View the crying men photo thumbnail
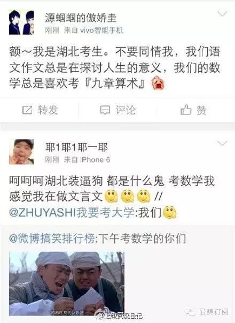235x323 pixels. click(x=67, y=283)
